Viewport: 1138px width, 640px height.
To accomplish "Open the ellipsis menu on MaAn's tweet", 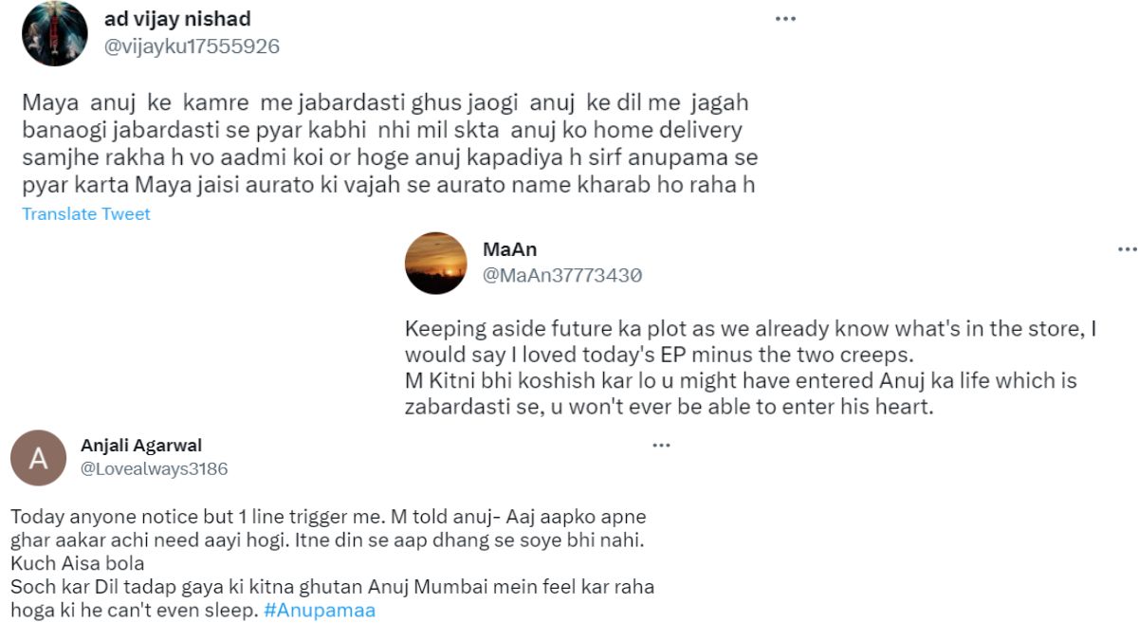I will point(1127,247).
